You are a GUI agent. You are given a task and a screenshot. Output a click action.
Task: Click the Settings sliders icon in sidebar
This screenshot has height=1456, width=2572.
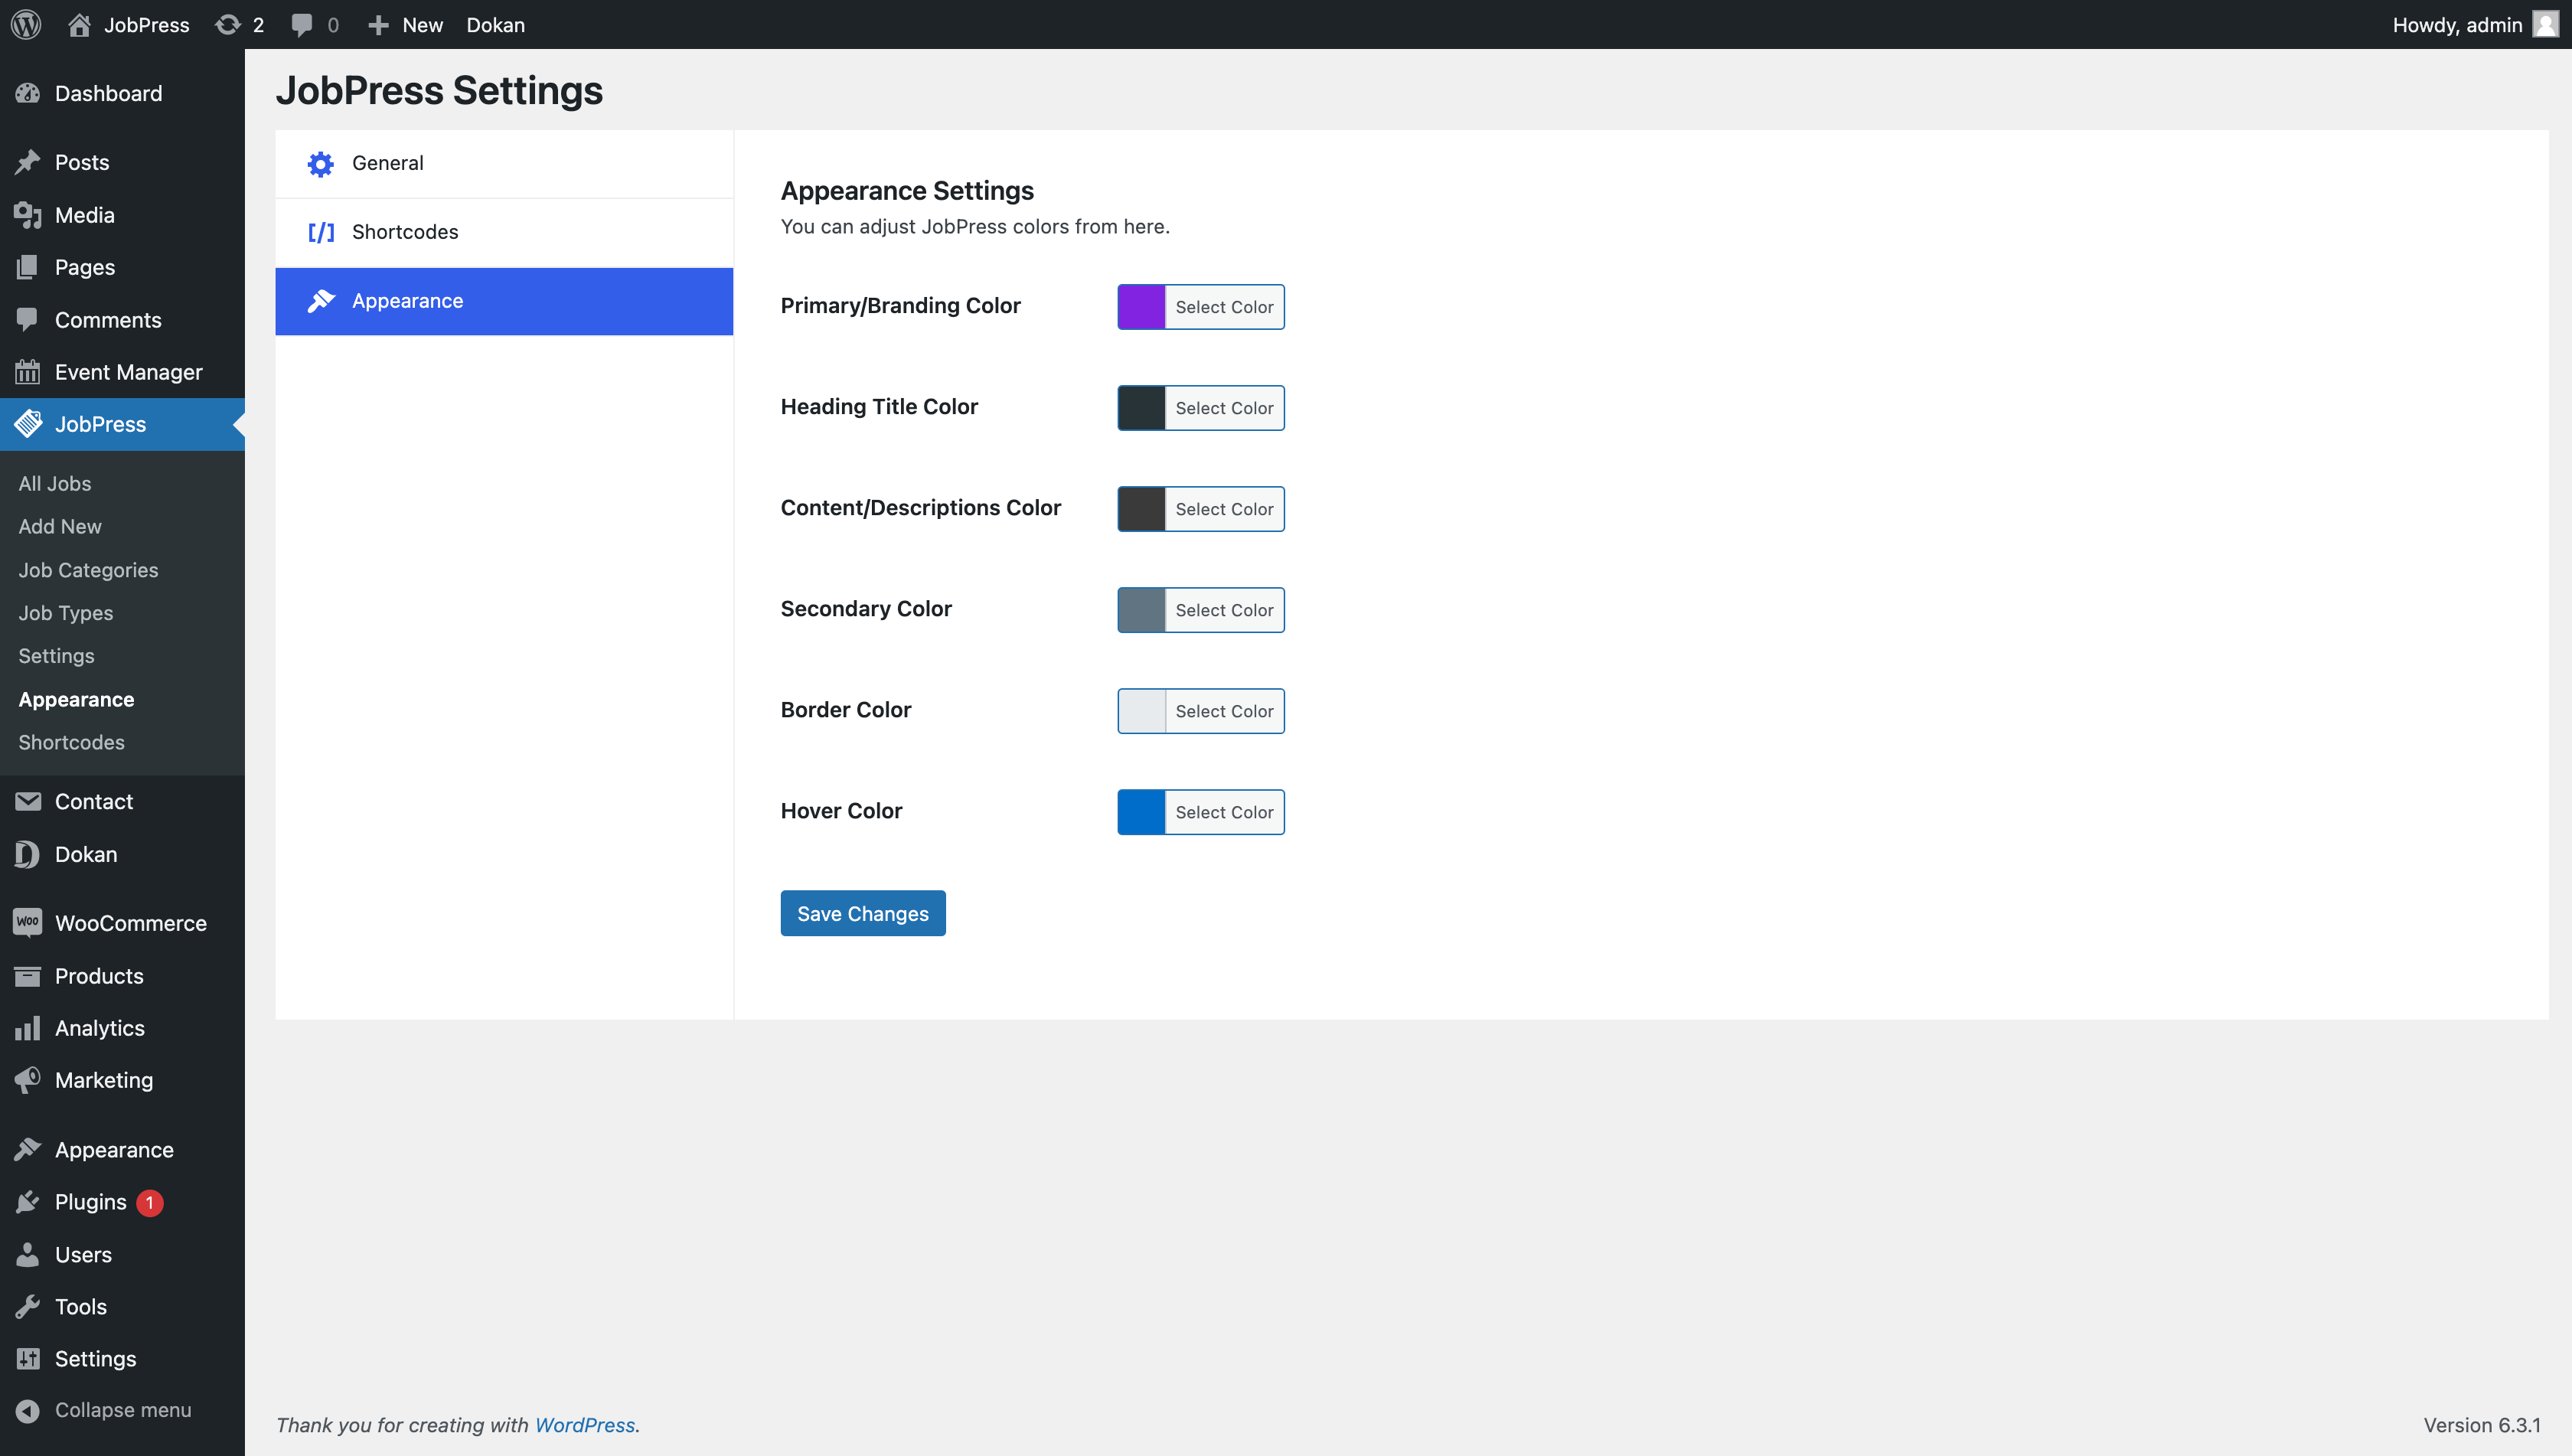coord(28,1358)
